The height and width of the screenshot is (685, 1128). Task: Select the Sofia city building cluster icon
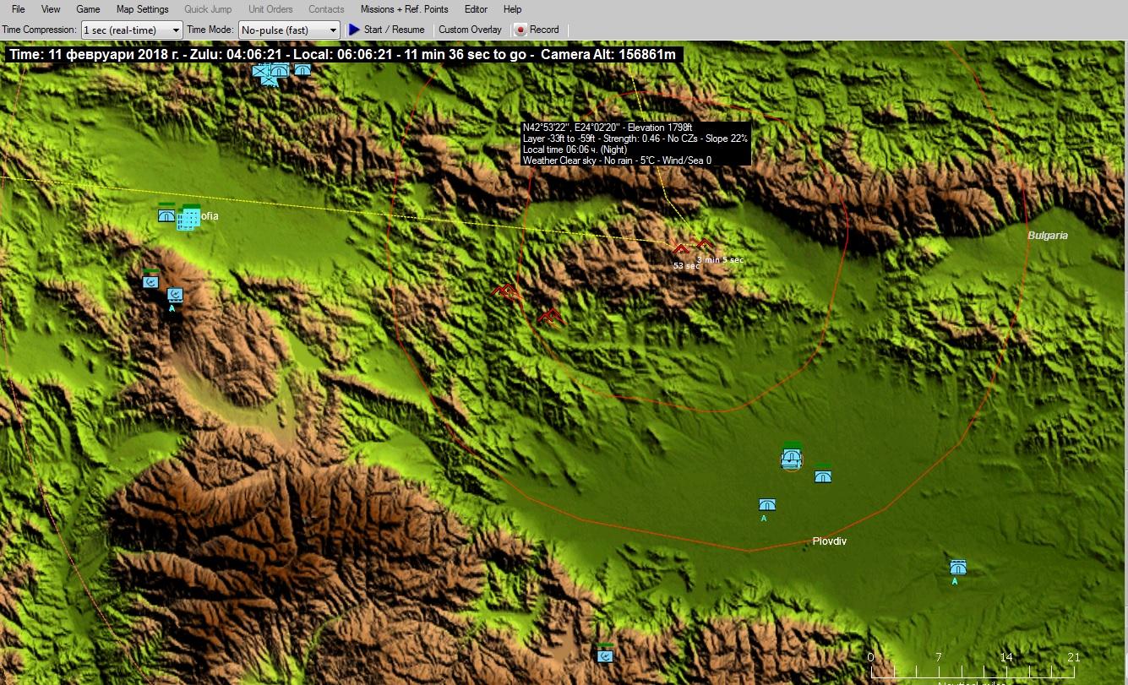pos(188,220)
